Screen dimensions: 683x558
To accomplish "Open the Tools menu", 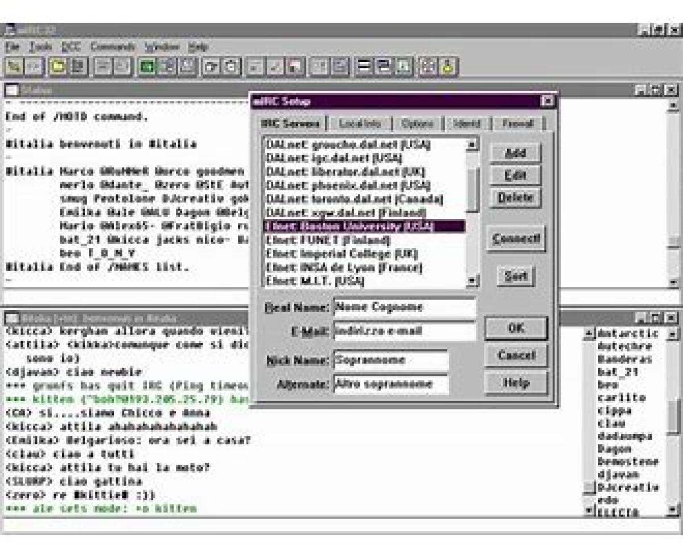I will [40, 47].
